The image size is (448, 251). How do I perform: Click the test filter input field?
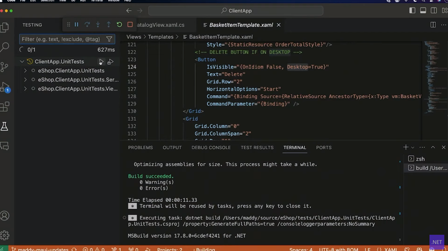(x=61, y=39)
